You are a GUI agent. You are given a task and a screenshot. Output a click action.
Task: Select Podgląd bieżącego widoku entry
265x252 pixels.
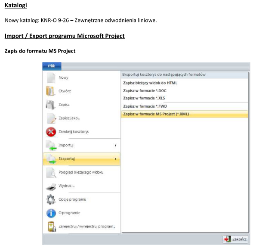[82, 172]
